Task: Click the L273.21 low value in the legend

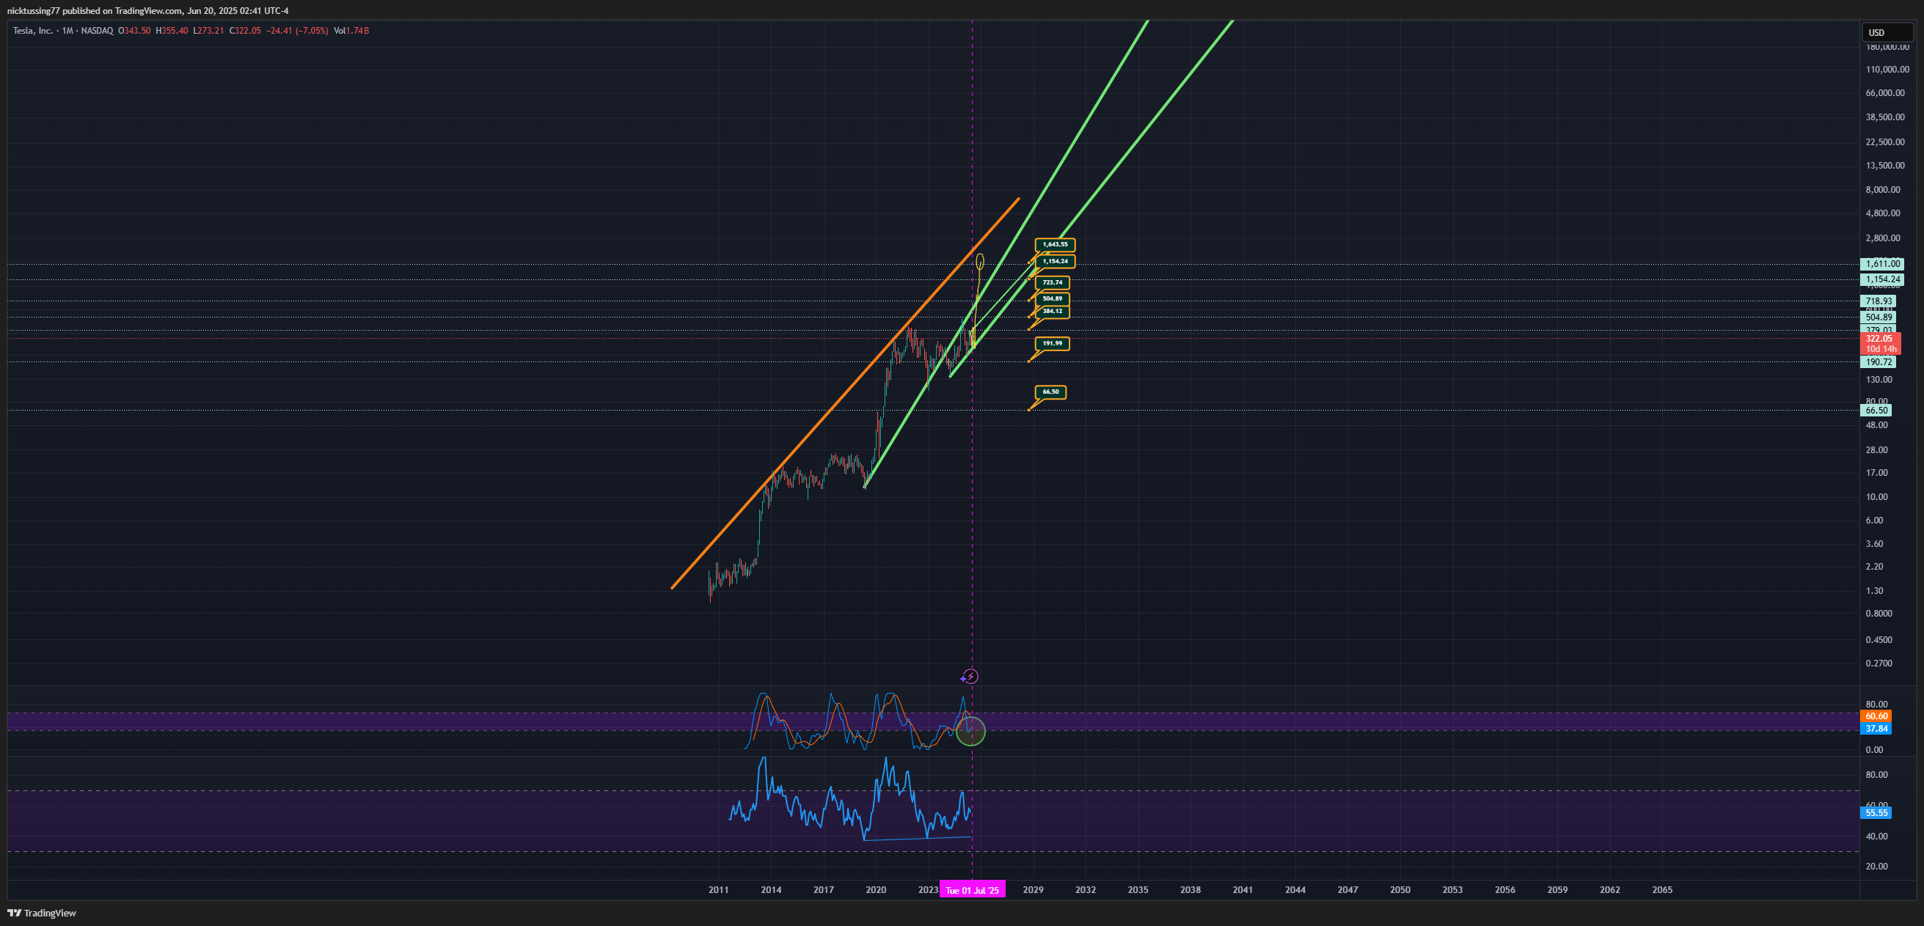Action: 208,31
